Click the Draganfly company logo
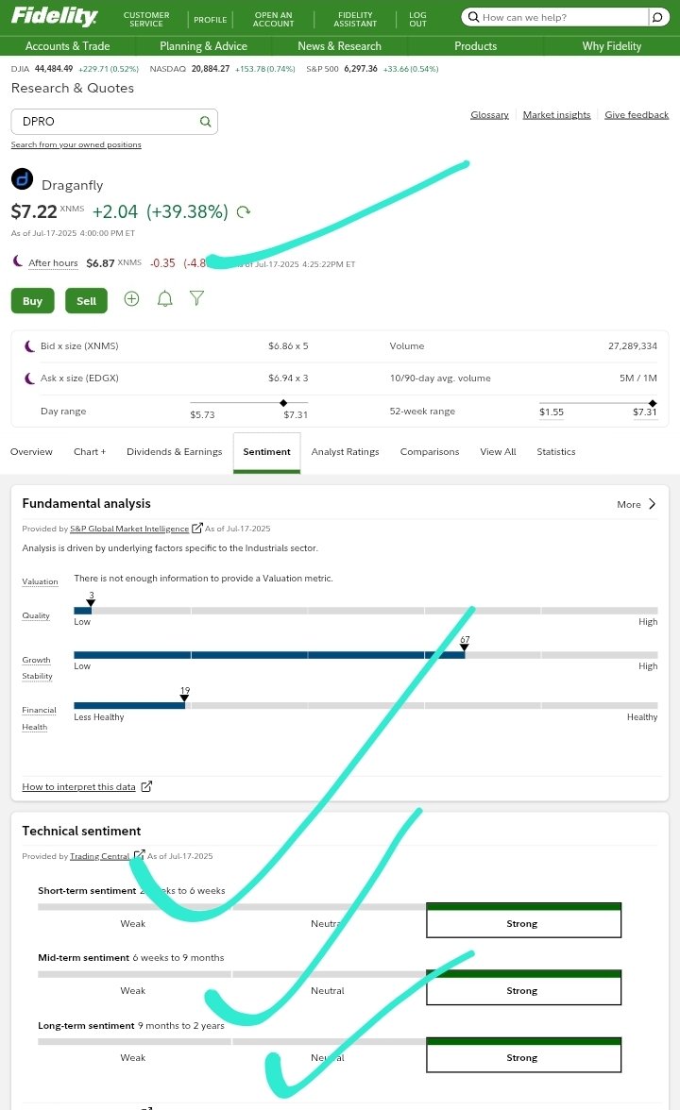The height and width of the screenshot is (1110, 680). [x=23, y=179]
